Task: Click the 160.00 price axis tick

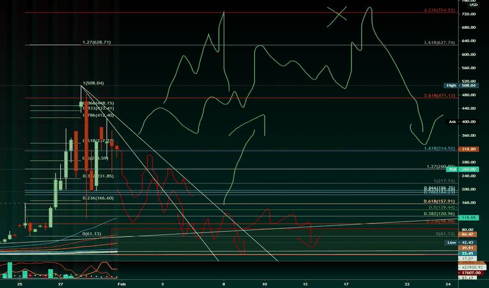Action: pos(469,203)
